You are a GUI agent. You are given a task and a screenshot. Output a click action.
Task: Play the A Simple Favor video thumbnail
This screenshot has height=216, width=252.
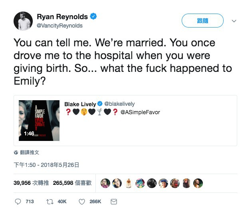tap(39, 121)
